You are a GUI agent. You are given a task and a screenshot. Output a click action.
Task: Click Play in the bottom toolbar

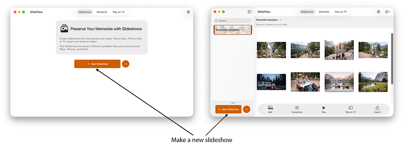324,109
